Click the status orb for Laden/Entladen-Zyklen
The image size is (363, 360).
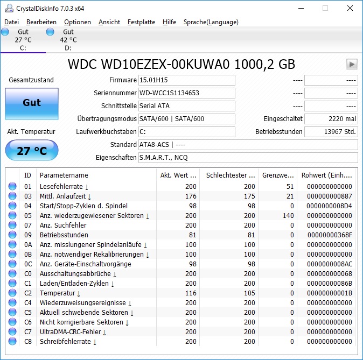[x=12, y=284]
